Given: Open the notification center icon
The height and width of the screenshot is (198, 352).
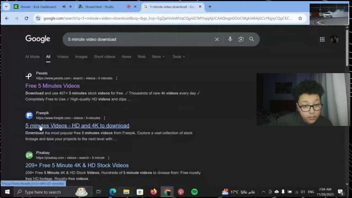Looking at the screenshot, I should [x=340, y=192].
